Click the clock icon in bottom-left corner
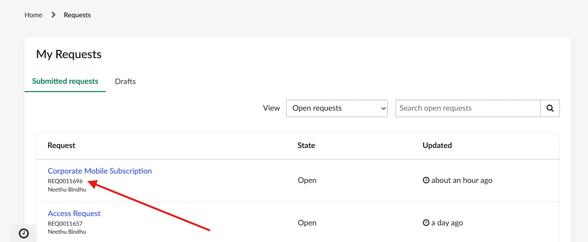588x242 pixels. pyautogui.click(x=23, y=233)
